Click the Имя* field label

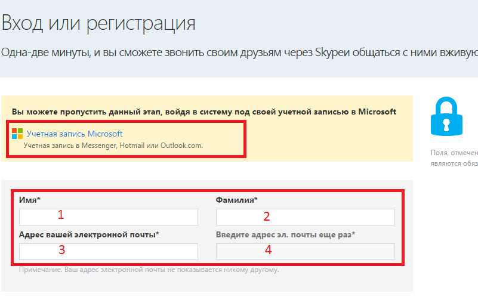pos(30,200)
